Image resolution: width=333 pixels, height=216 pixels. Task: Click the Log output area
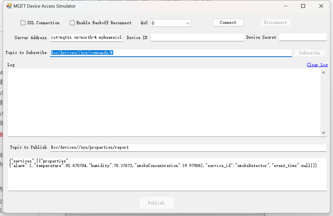(164, 102)
